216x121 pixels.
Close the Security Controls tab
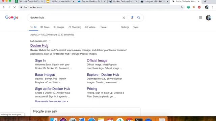[42, 1]
